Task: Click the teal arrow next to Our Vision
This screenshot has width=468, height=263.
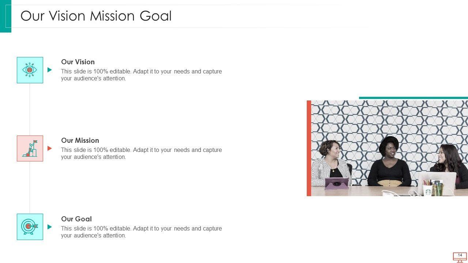Action: tap(50, 70)
